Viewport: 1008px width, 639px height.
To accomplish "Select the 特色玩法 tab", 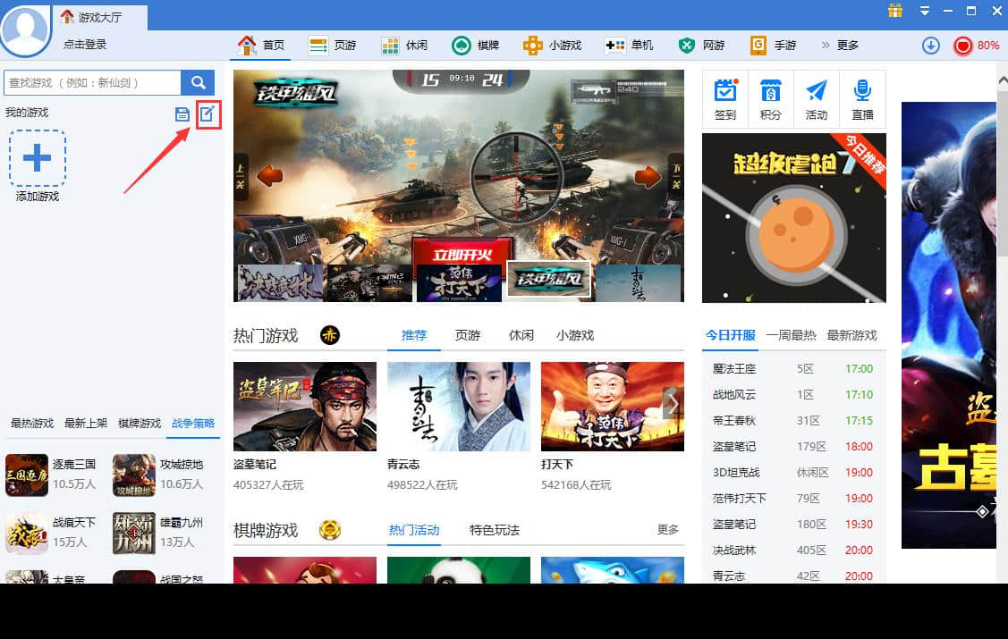I will [495, 530].
